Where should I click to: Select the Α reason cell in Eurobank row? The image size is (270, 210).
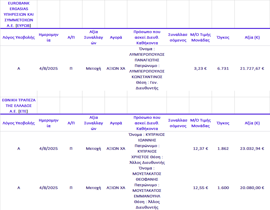(x=19, y=68)
